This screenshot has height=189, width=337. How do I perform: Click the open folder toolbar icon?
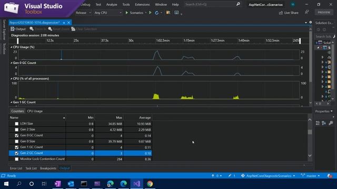(168, 13)
